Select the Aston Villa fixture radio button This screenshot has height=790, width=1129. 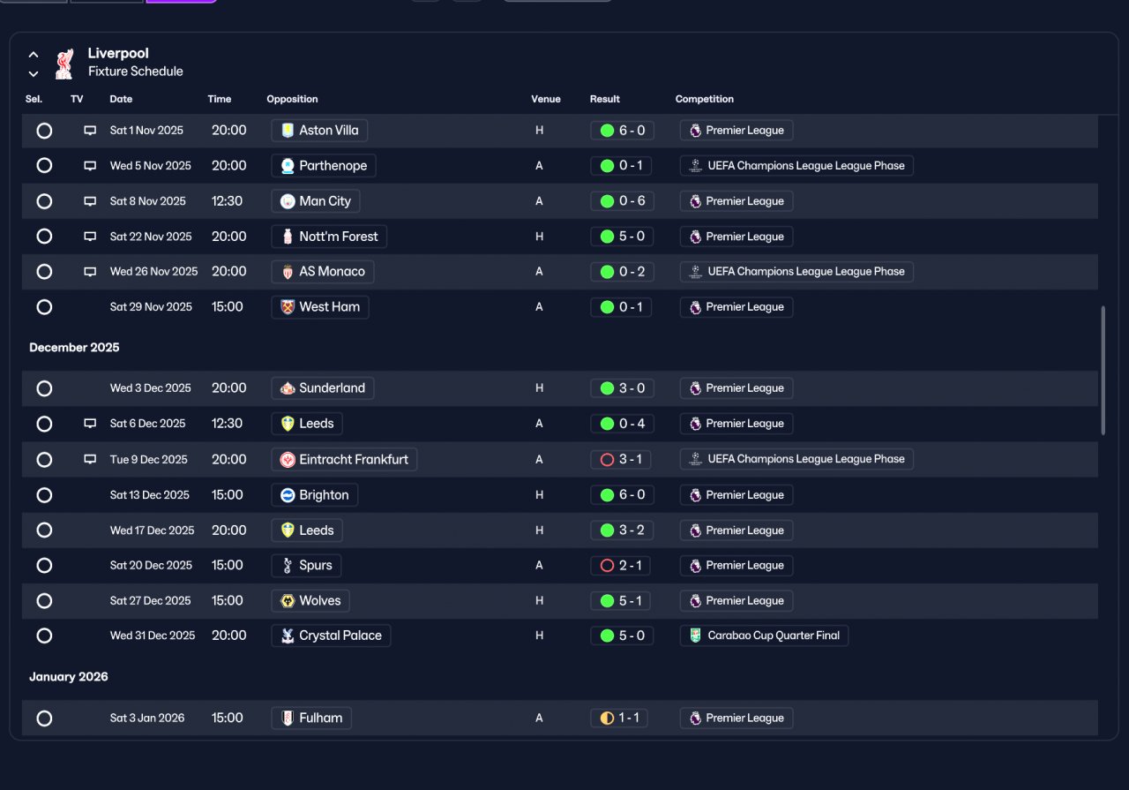point(44,131)
